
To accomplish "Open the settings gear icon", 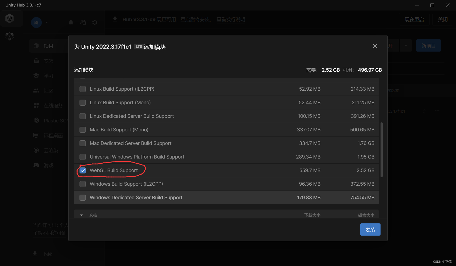I will tap(95, 23).
